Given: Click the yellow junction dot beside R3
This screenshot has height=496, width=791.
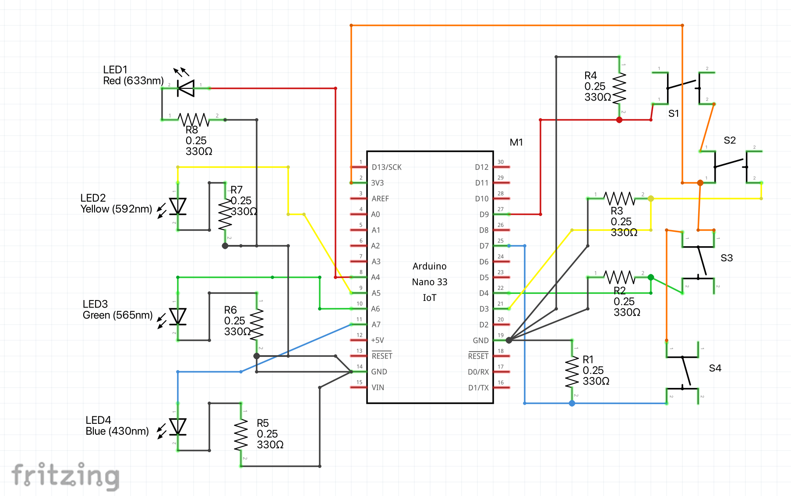Looking at the screenshot, I should point(651,199).
